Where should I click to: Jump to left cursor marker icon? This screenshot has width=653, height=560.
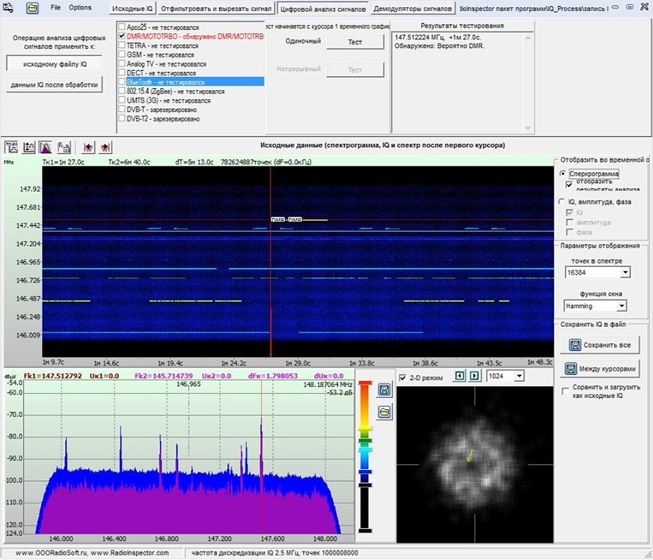point(89,147)
